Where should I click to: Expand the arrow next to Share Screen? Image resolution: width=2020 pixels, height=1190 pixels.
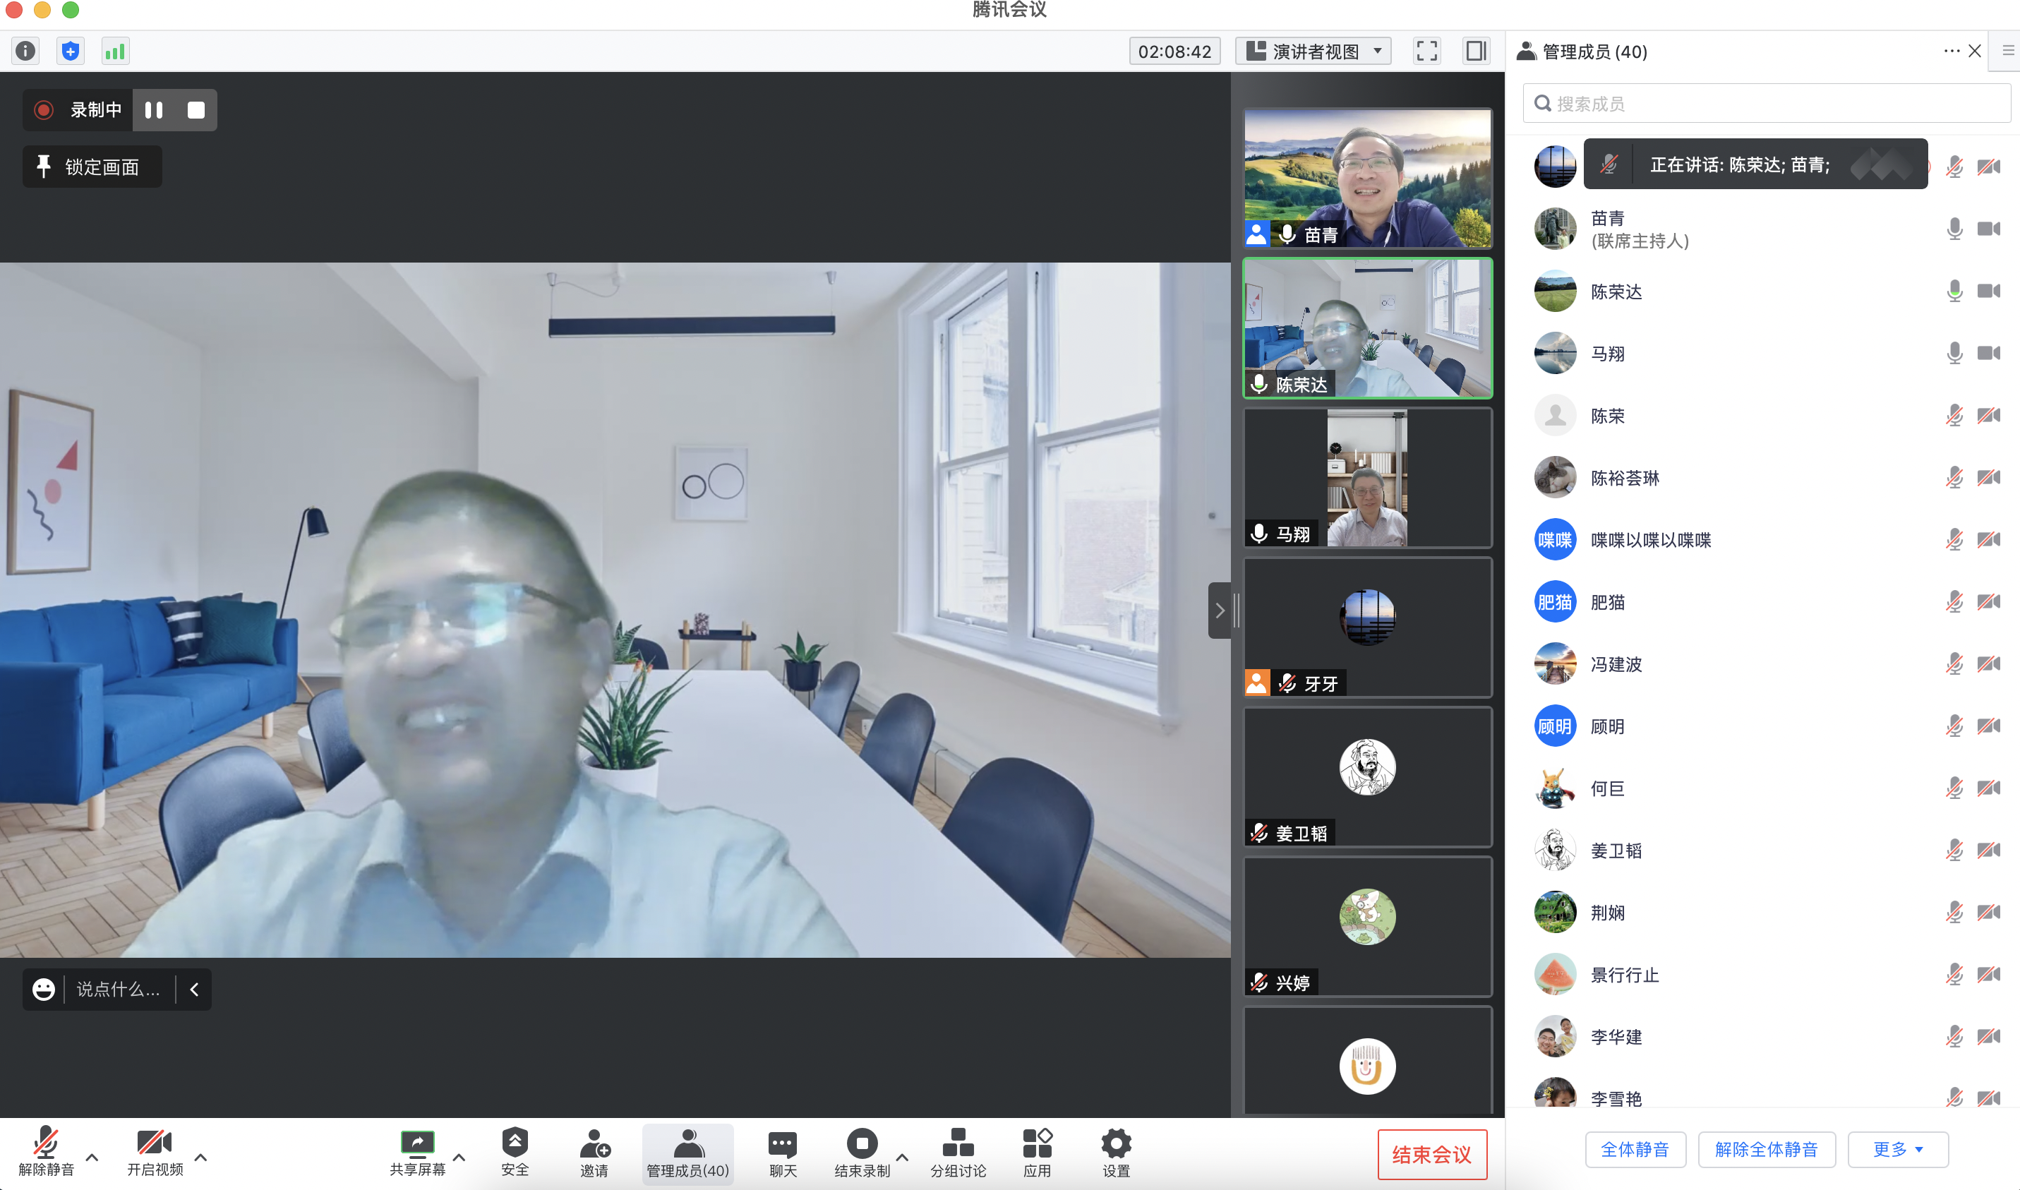tap(459, 1157)
